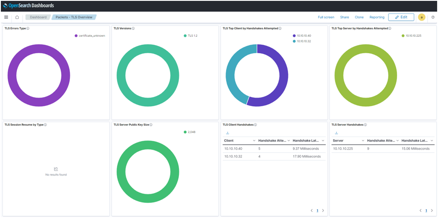Click info icon next to TLS Errors Type
The height and width of the screenshot is (218, 438).
(x=28, y=28)
